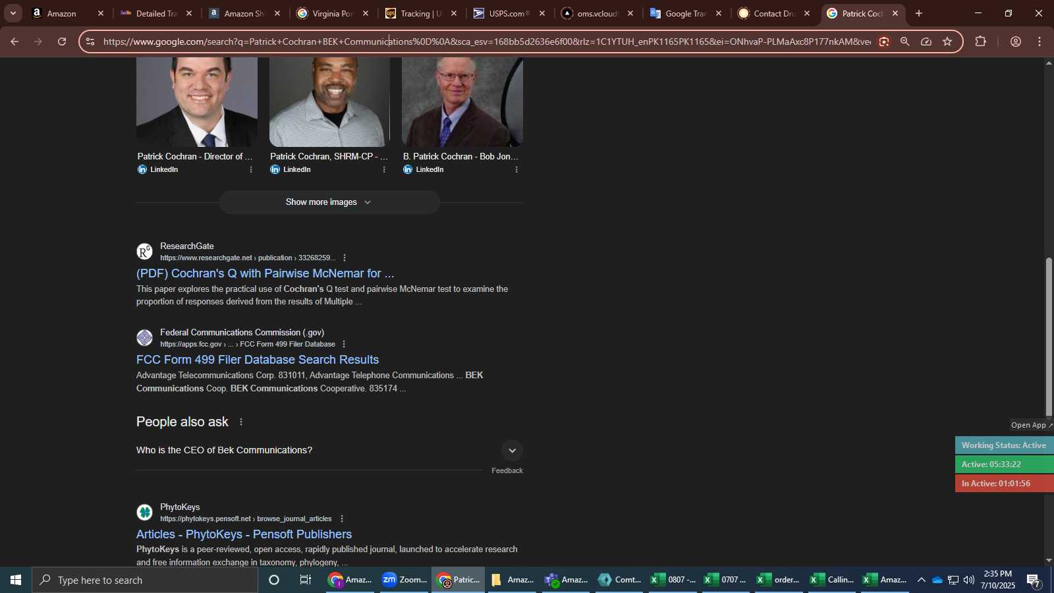Click the URL address bar field
The width and height of the screenshot is (1054, 593).
coord(486,42)
